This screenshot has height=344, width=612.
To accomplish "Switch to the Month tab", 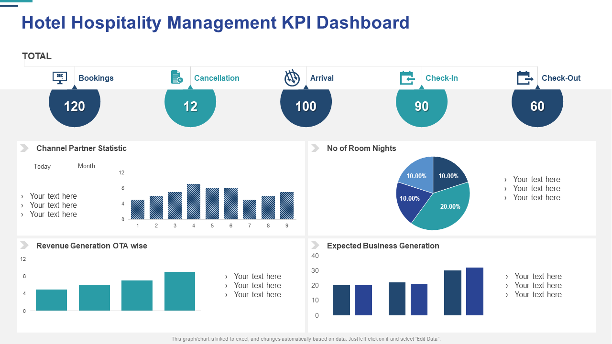I will click(87, 166).
